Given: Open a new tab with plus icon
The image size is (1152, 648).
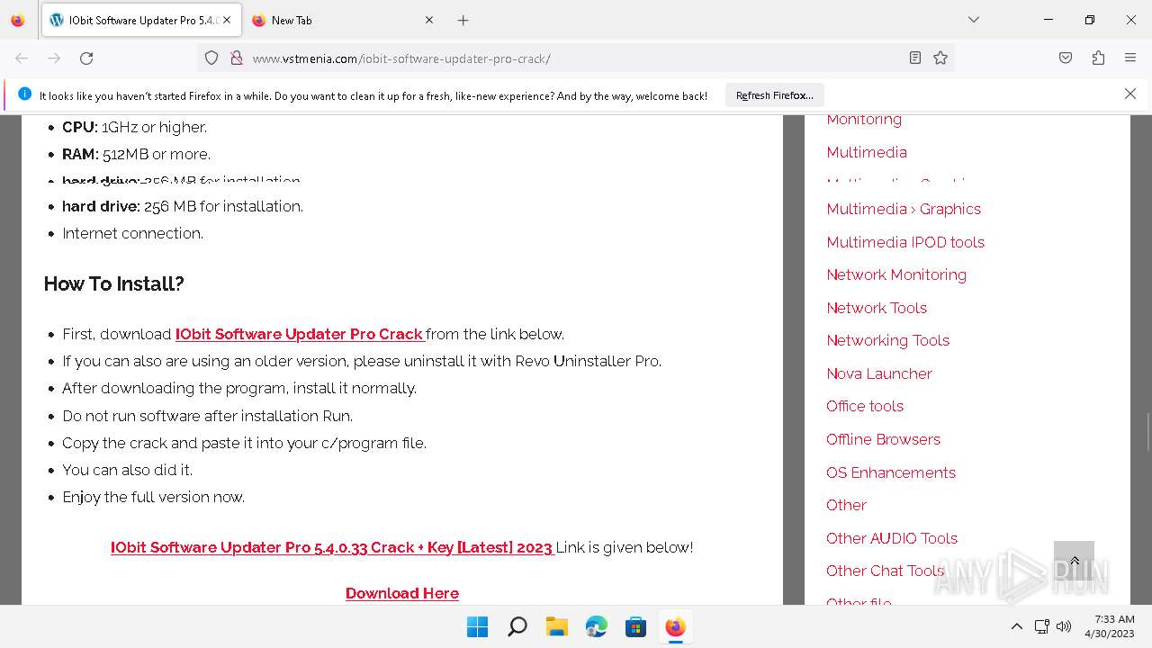Looking at the screenshot, I should 463,20.
